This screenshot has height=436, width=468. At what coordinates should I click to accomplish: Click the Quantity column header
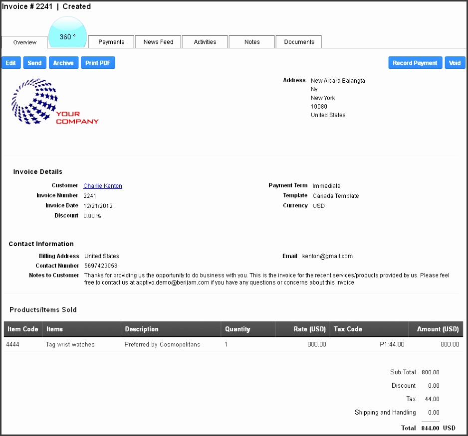click(x=237, y=329)
